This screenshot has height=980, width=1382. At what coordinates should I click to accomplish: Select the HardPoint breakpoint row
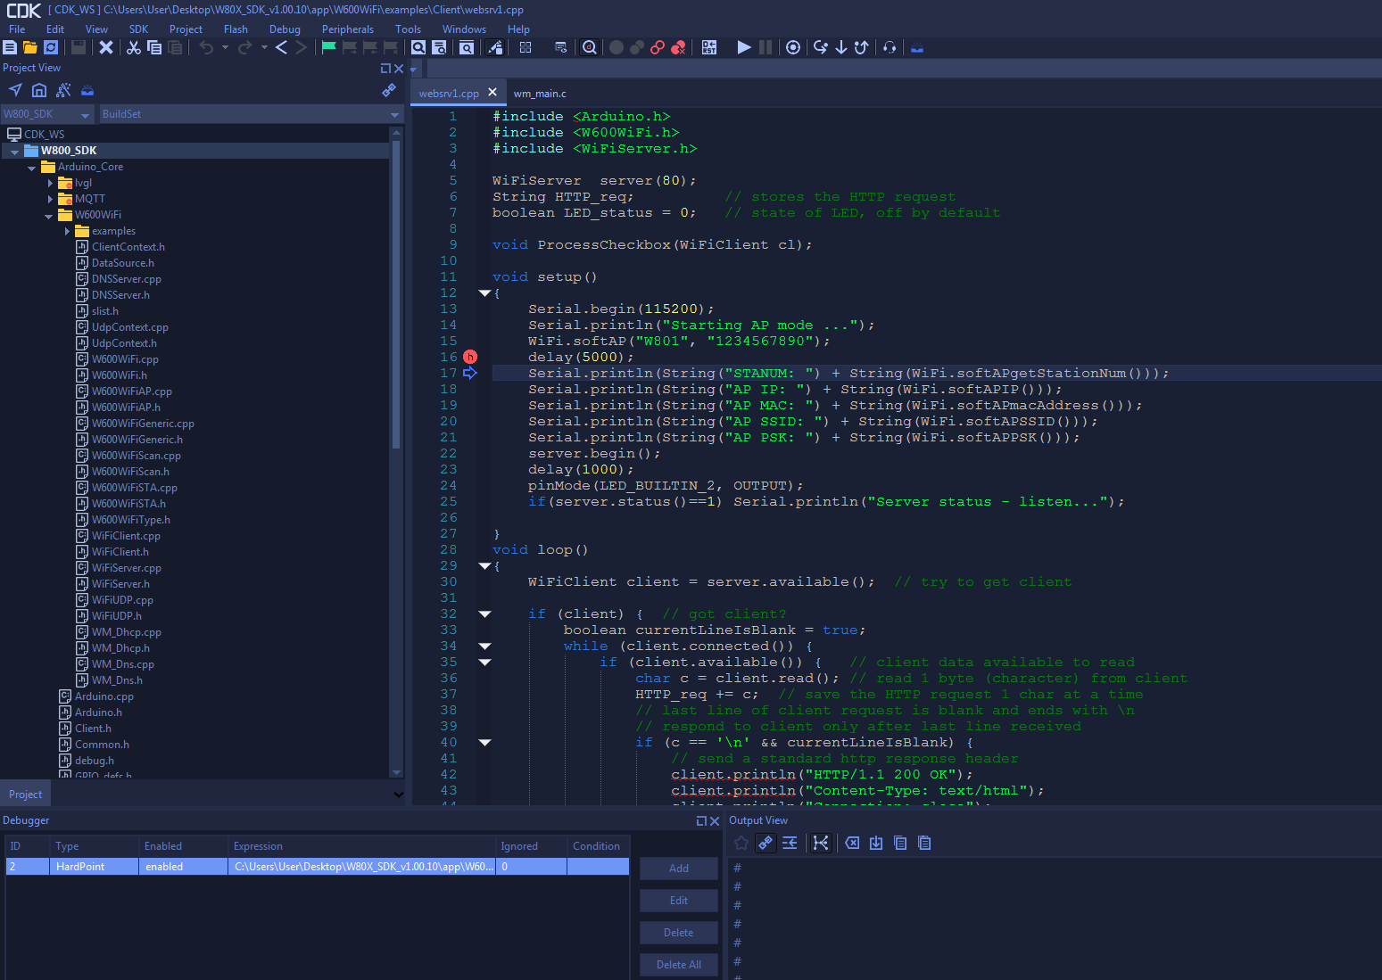tap(318, 867)
